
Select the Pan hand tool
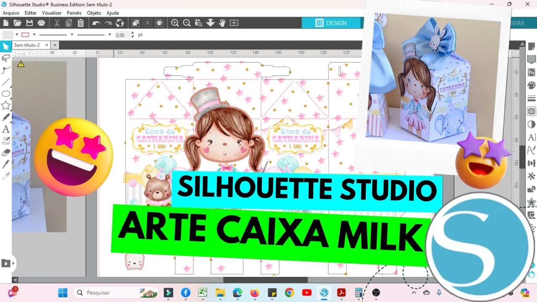point(222,23)
